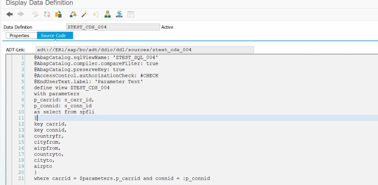Click the Where-Used List icon

pos(96,14)
